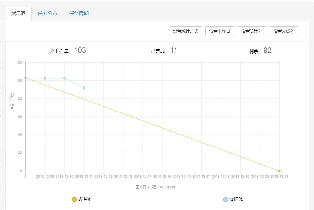The image size is (314, 210).
Task: Click the 参考线 legend label
Action: [x=85, y=199]
